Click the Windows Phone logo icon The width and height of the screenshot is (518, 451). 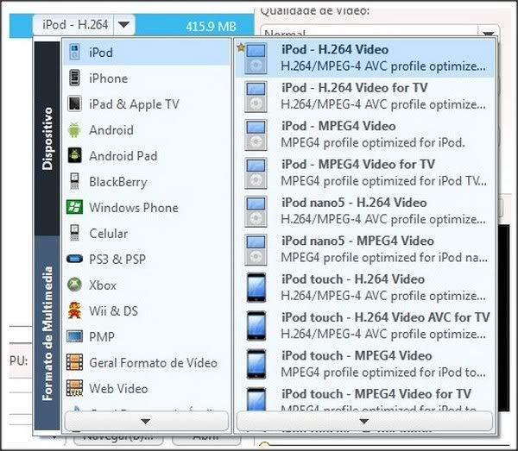coord(74,207)
